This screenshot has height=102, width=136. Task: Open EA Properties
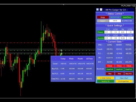124,81
